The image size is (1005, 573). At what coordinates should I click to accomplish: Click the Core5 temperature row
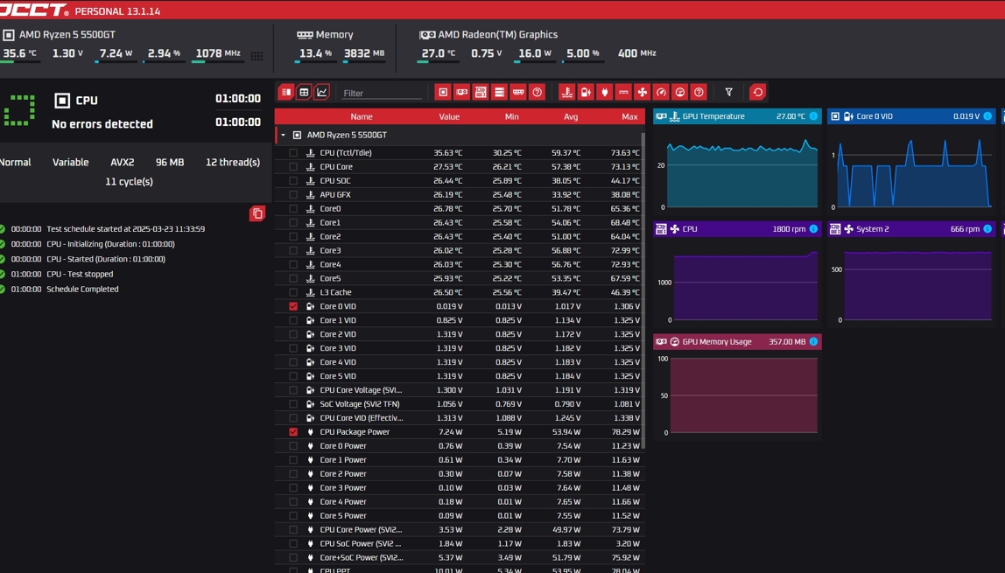[460, 278]
